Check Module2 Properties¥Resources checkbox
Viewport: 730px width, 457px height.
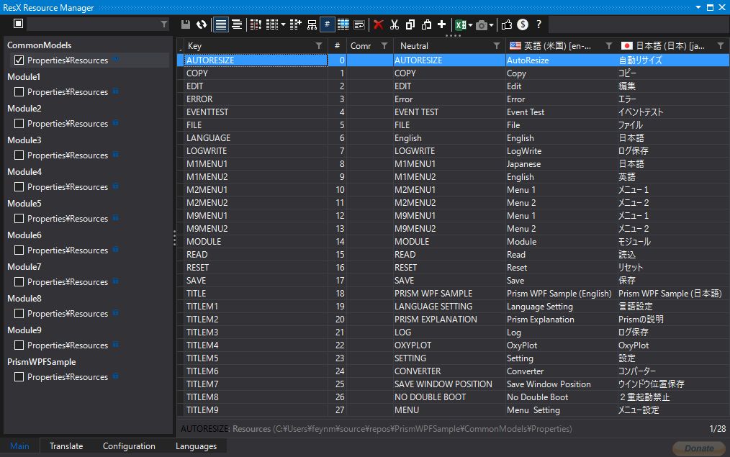(x=19, y=123)
